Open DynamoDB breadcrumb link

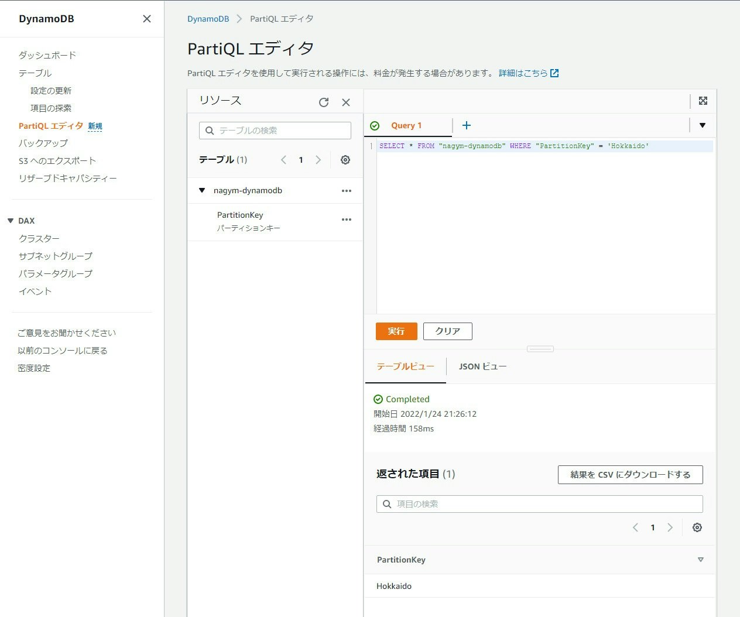pyautogui.click(x=208, y=19)
